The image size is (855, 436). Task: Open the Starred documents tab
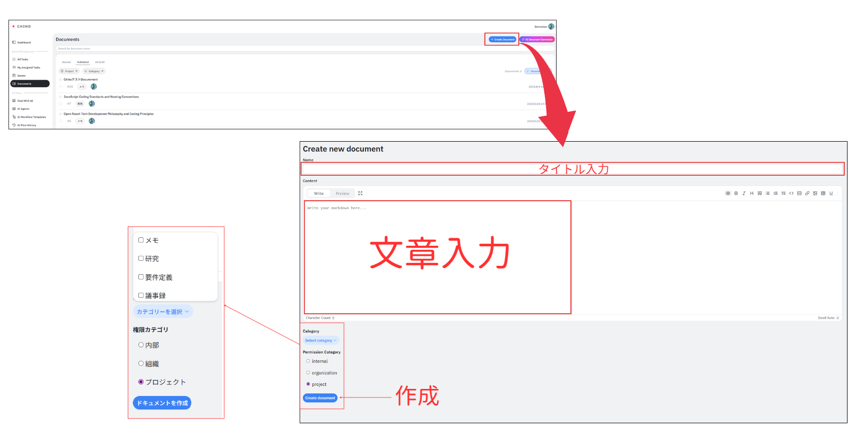tap(66, 62)
